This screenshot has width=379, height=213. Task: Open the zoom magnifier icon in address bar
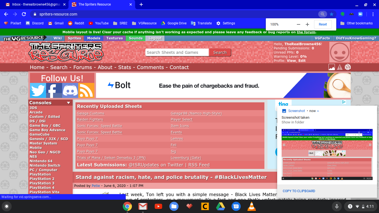click(x=322, y=14)
